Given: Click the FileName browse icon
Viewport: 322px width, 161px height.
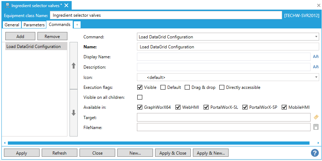Looking at the screenshot, I should (316, 127).
